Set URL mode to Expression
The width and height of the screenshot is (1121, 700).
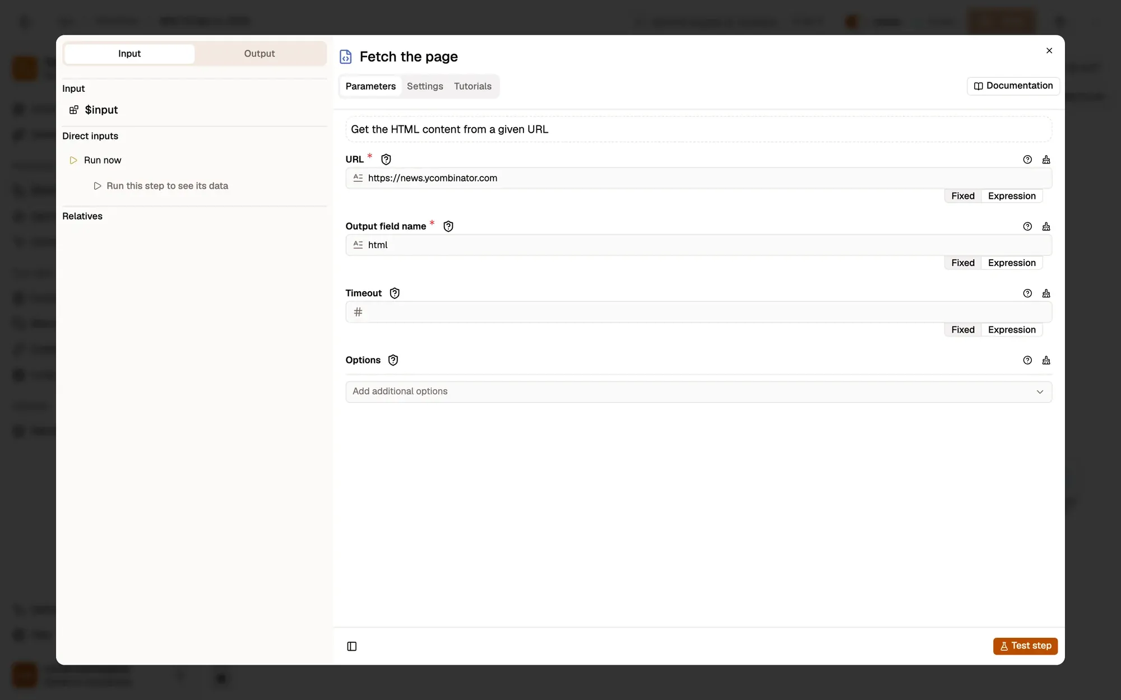pyautogui.click(x=1012, y=196)
